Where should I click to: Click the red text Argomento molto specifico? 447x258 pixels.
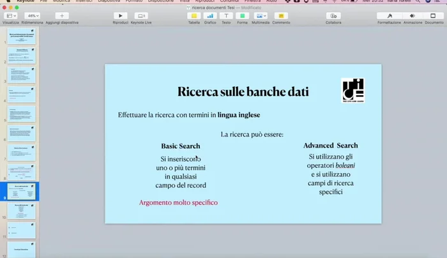coord(178,202)
